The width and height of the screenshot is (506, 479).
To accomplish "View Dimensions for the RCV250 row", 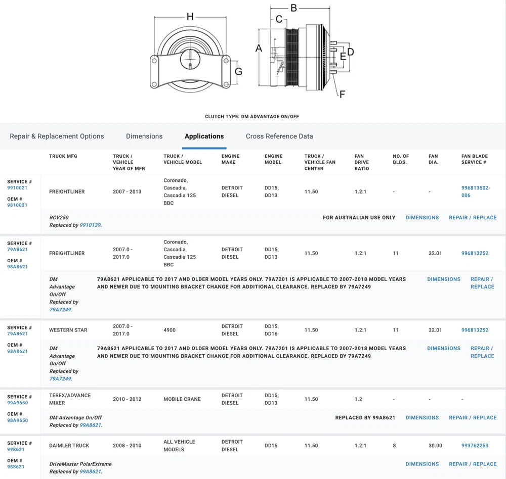I will coord(422,218).
